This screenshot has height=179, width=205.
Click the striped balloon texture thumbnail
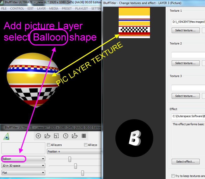(134, 22)
